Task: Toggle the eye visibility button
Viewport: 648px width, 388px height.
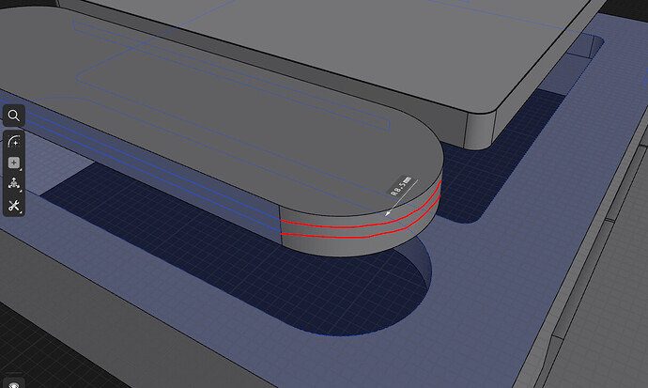Action: coord(14,384)
